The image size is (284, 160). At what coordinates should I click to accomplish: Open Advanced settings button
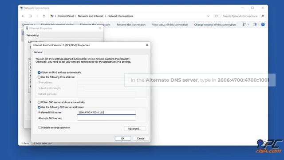135,128
